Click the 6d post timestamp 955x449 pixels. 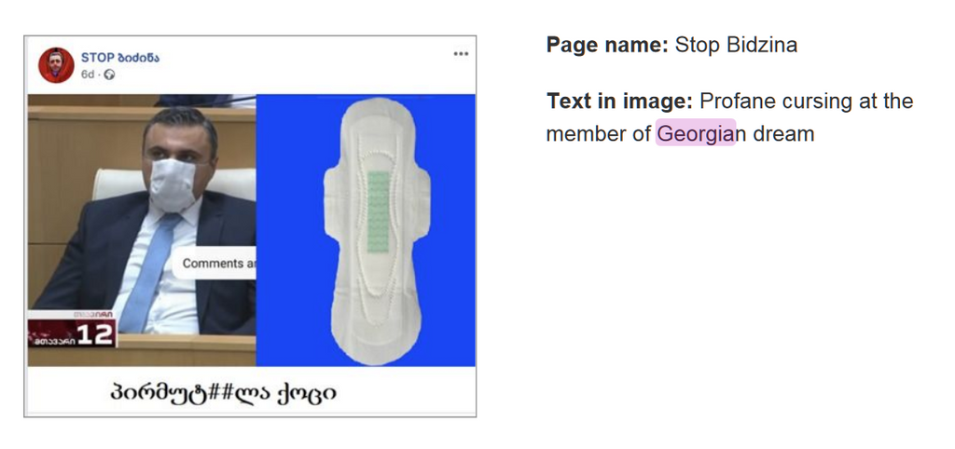point(88,75)
